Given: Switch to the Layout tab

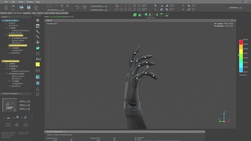Looking at the screenshot, I should coord(40,13).
